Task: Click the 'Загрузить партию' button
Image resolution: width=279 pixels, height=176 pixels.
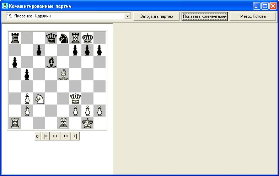Action: (156, 16)
